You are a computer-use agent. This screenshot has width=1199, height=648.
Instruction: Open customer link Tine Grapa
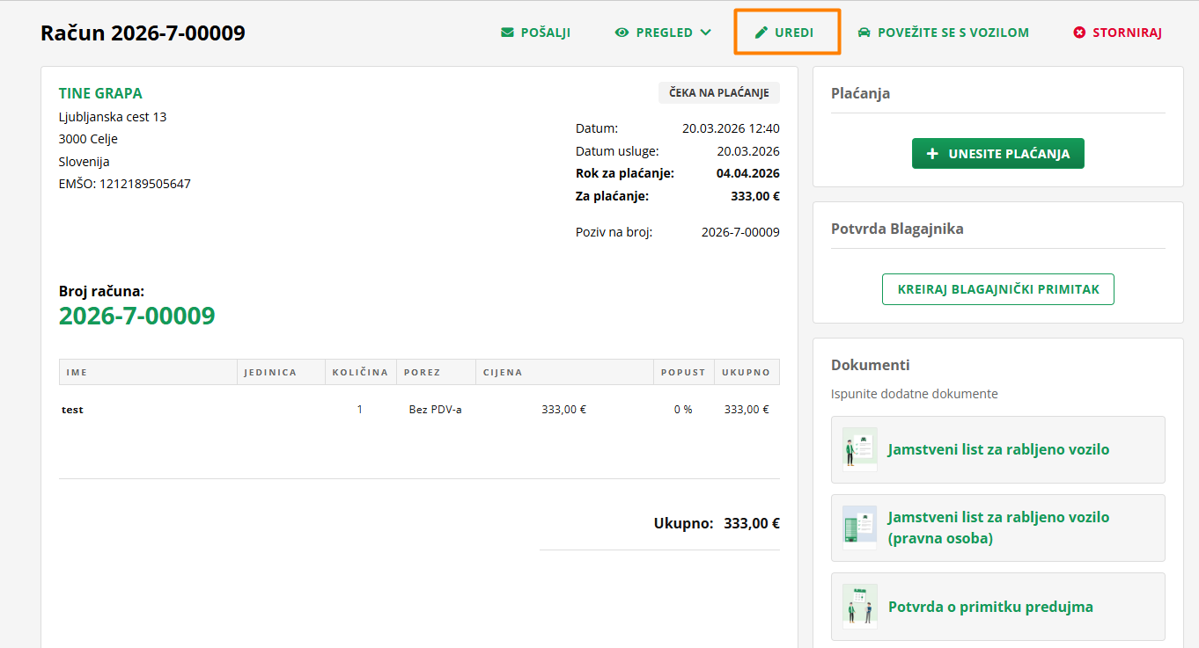100,93
